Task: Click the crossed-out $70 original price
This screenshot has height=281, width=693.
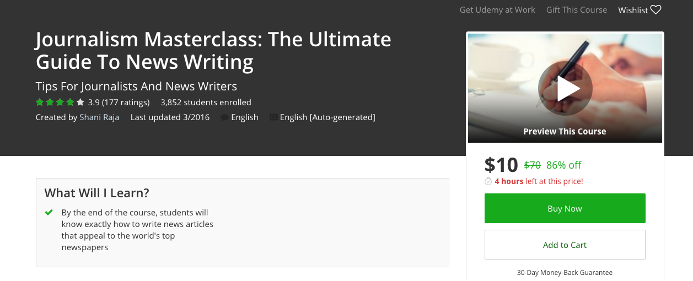Action: [x=532, y=165]
